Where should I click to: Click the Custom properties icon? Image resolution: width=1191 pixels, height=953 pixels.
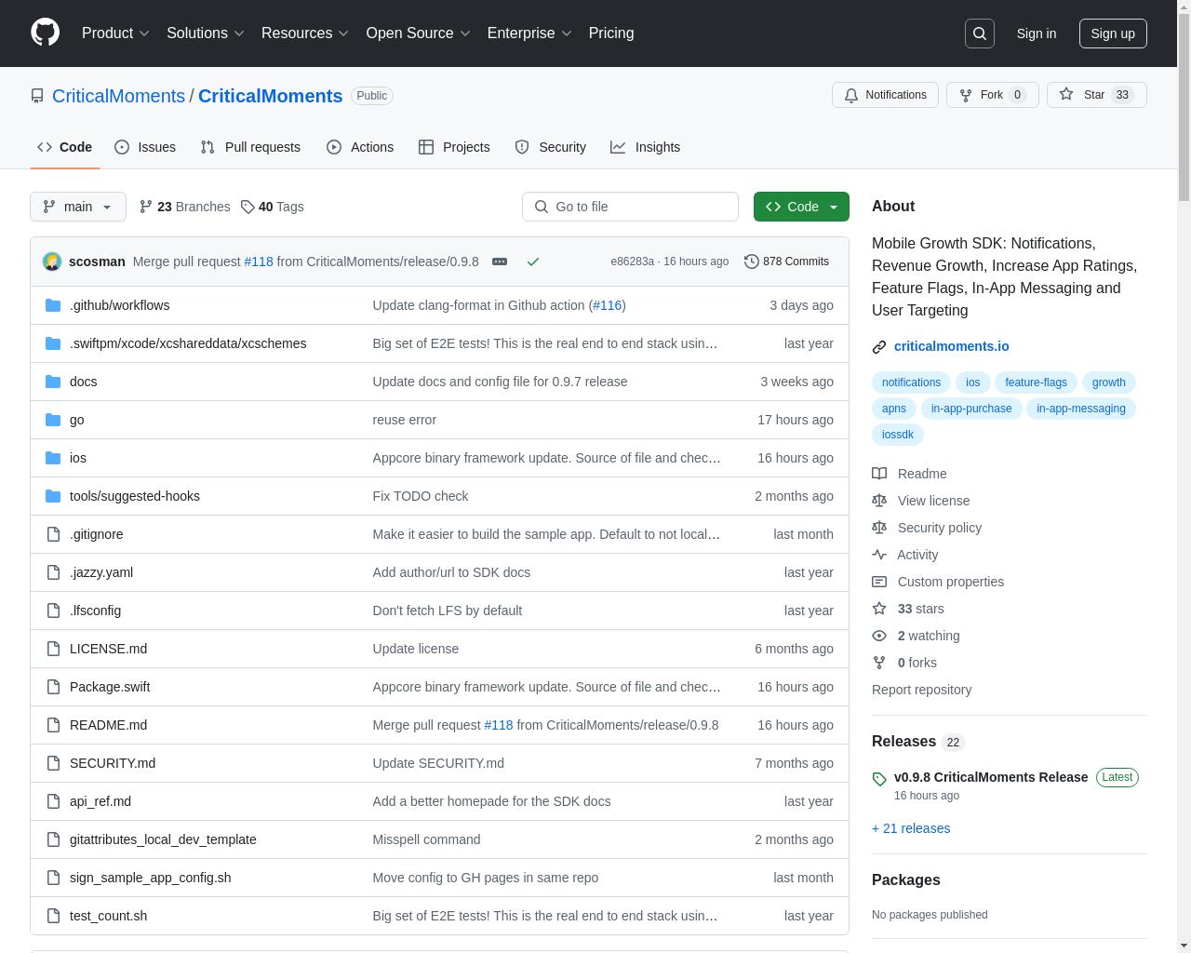coord(879,582)
